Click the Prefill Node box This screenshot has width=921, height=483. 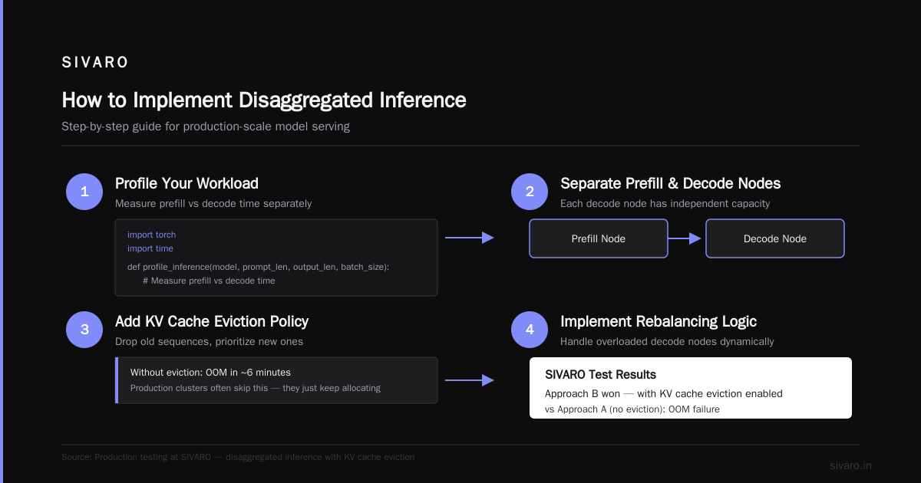point(599,238)
